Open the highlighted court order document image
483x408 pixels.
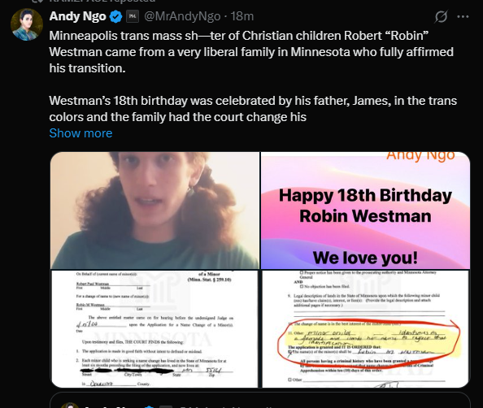[366, 329]
